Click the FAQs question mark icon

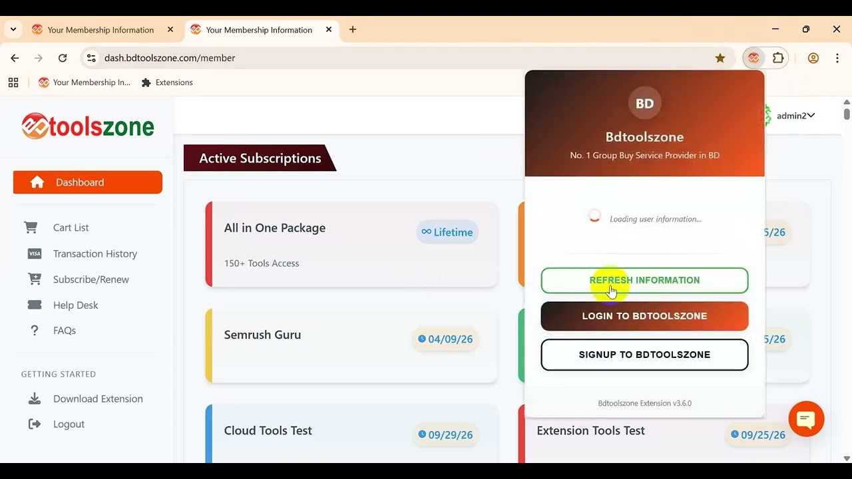tap(35, 331)
